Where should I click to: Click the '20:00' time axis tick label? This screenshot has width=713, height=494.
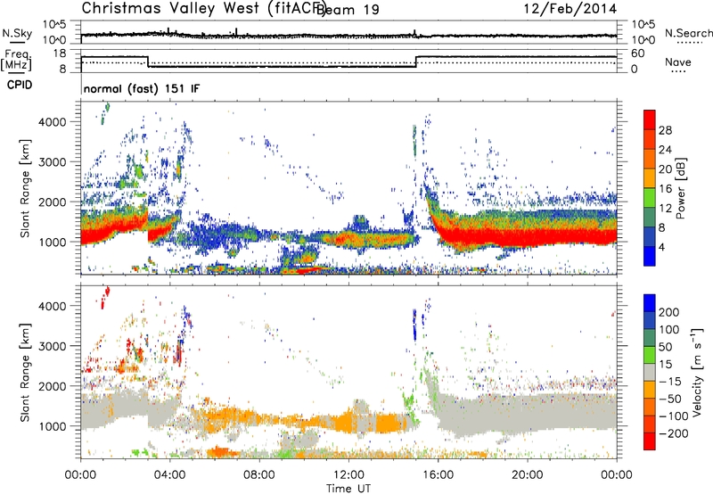point(528,475)
